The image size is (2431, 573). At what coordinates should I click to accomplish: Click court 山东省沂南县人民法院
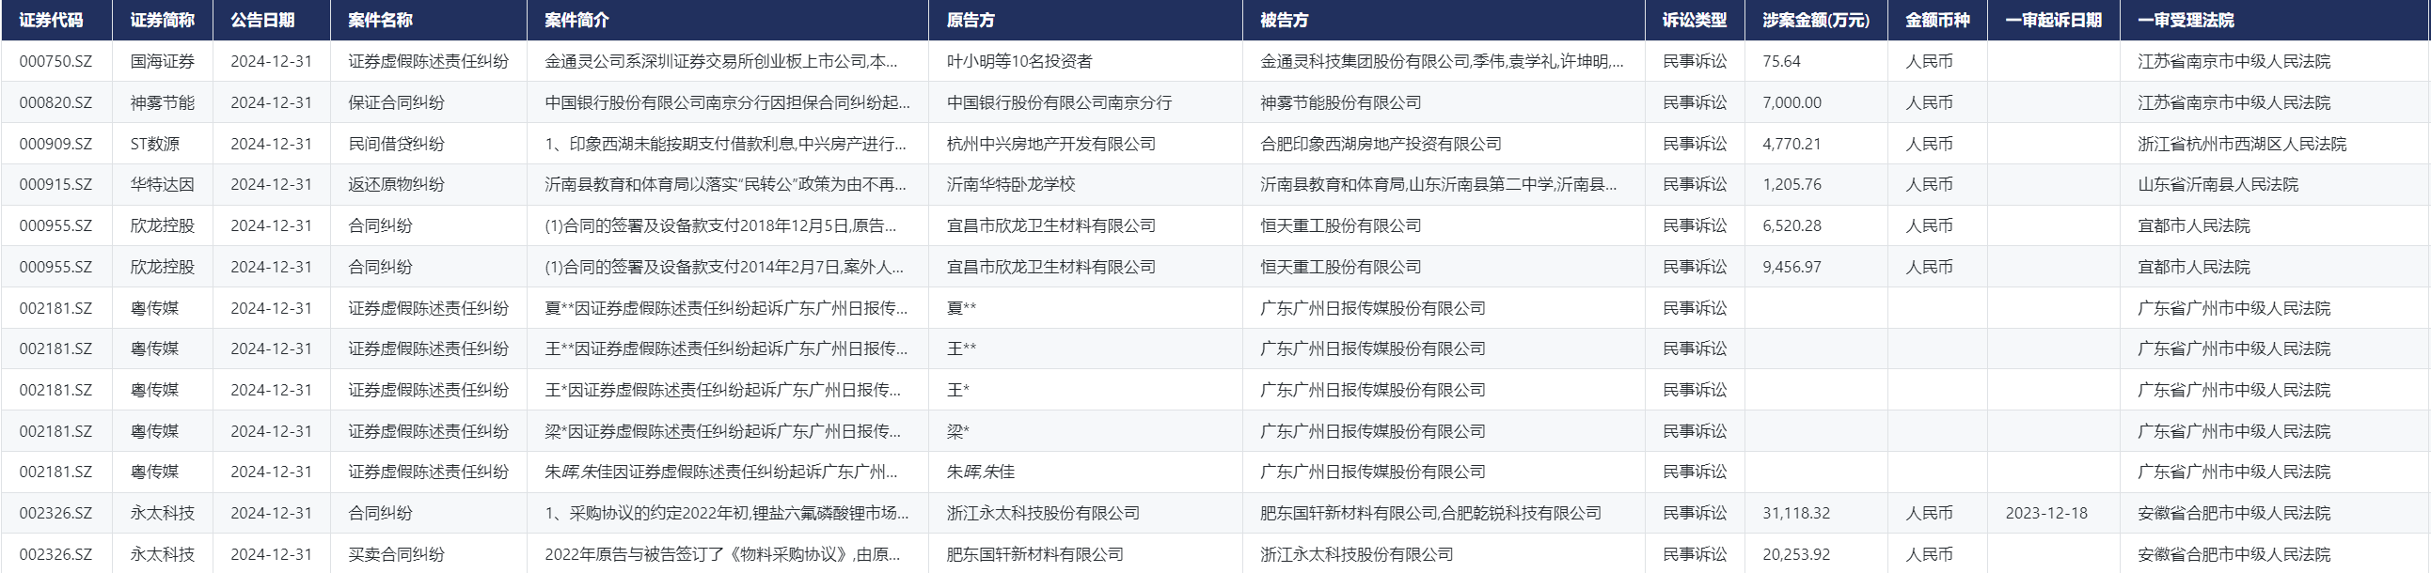point(2218,185)
